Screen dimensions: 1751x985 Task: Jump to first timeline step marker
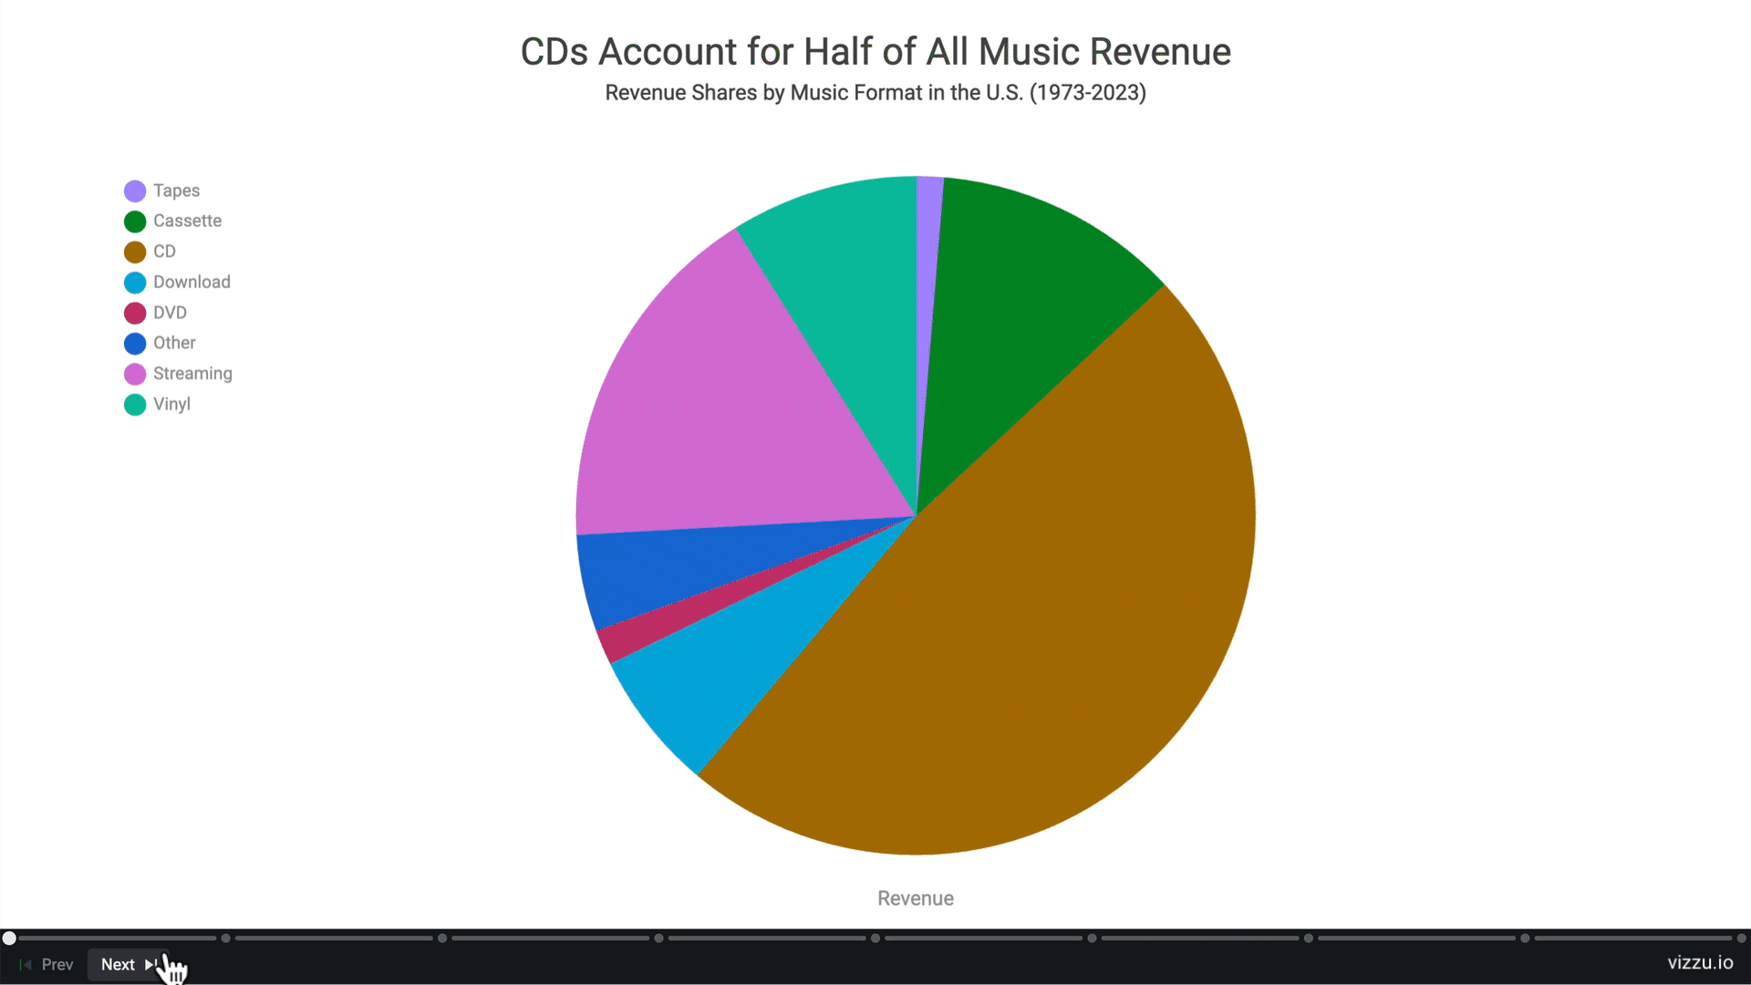[x=9, y=938]
